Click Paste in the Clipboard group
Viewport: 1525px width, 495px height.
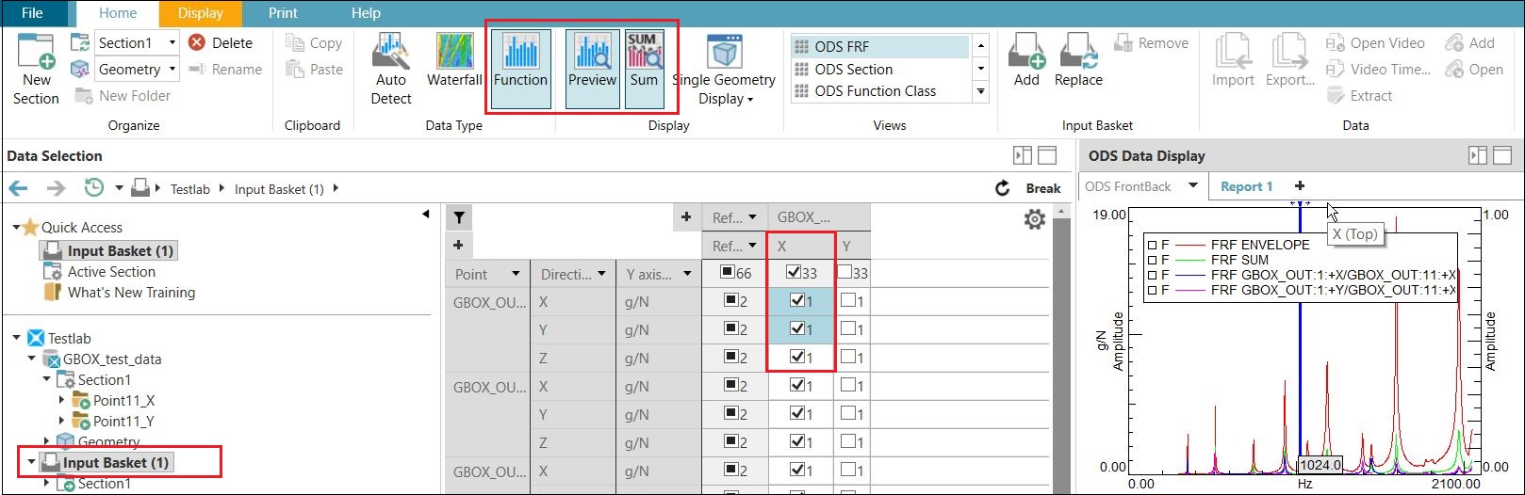pyautogui.click(x=314, y=69)
